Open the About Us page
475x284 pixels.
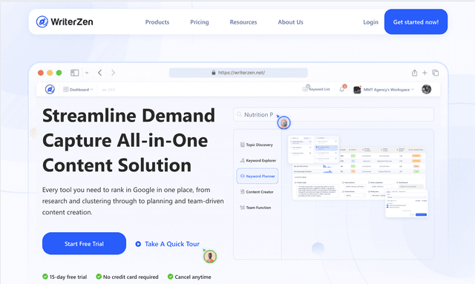[290, 22]
